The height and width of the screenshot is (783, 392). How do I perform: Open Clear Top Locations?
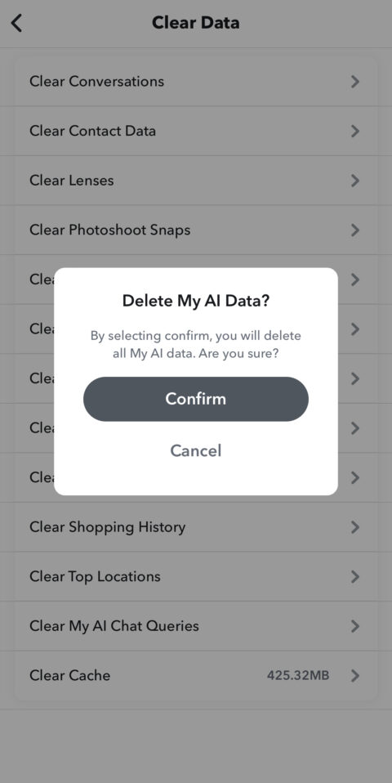[x=195, y=576]
